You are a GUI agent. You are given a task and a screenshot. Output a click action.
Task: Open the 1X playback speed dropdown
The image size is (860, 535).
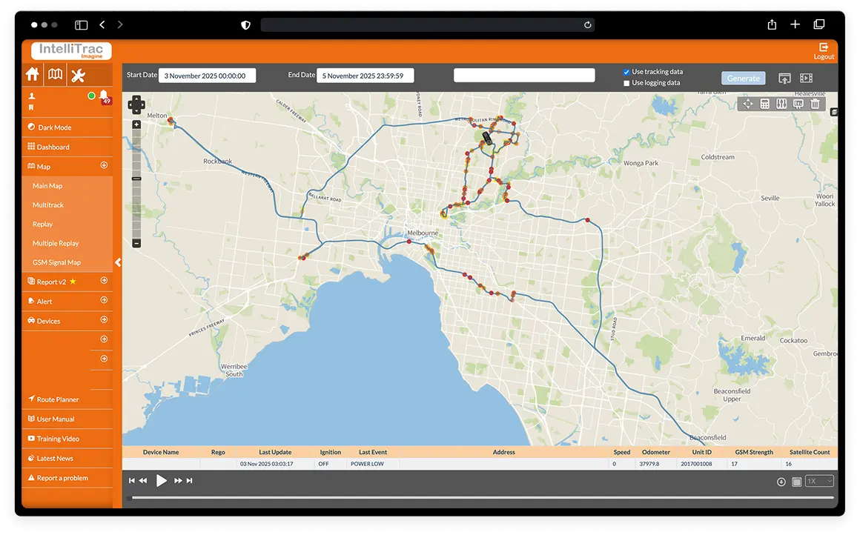point(819,481)
